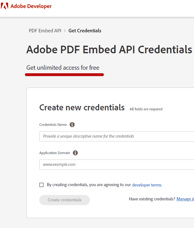Click 'Have existing credentials?' text
This screenshot has width=194, height=228.
[x=152, y=199]
